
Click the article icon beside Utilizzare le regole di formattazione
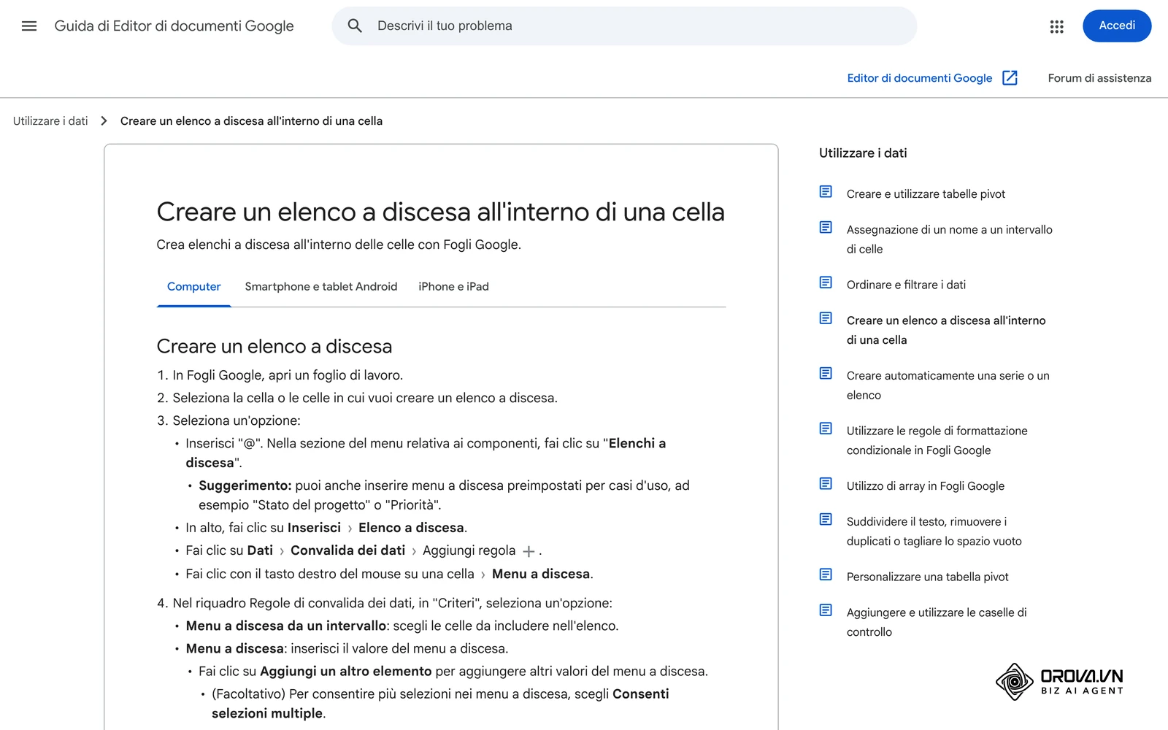(826, 429)
